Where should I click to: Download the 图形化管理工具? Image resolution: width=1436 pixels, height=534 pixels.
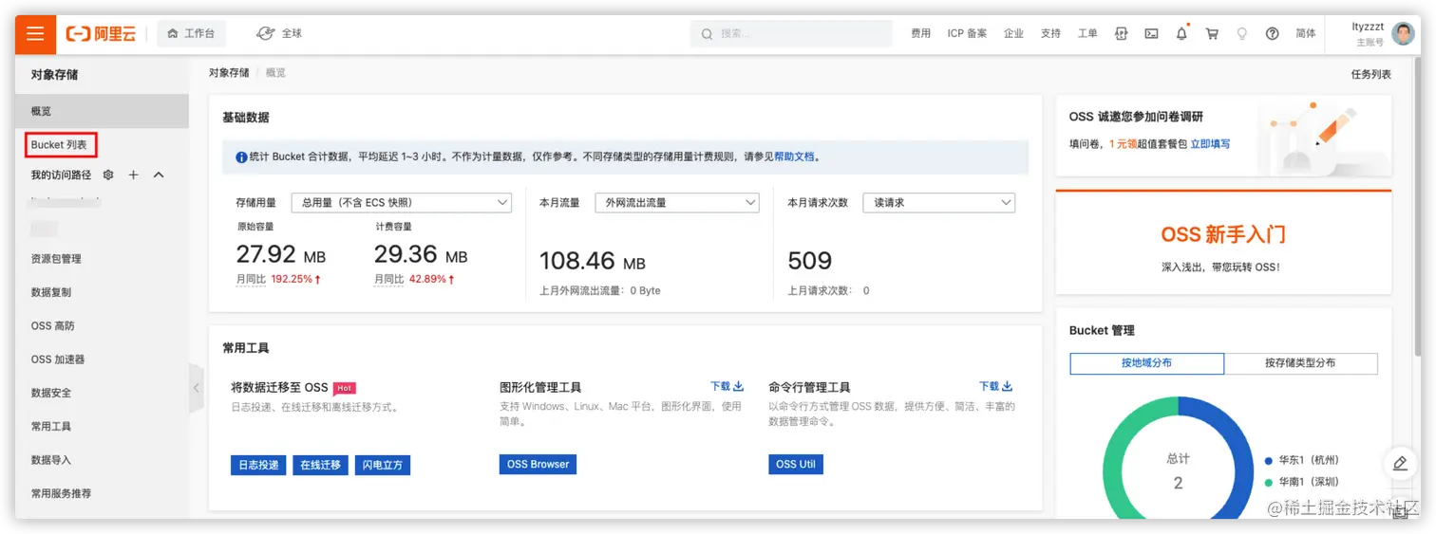pyautogui.click(x=727, y=386)
